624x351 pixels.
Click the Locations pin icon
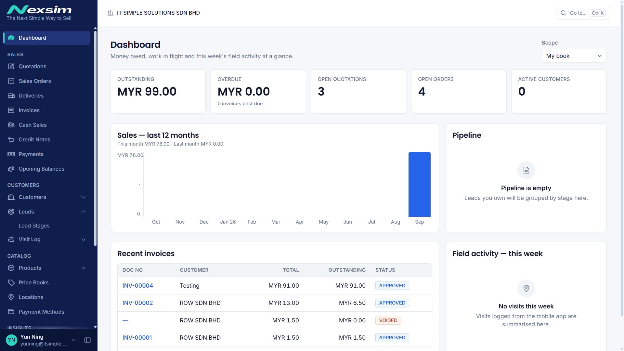11,297
